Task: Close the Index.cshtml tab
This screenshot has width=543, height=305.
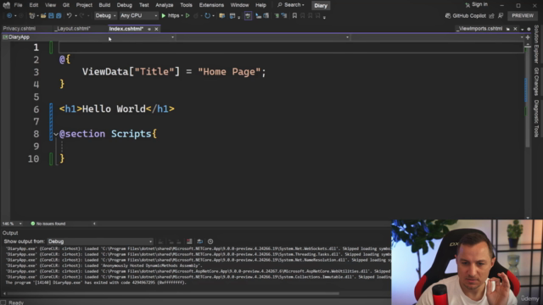Action: pos(156,29)
